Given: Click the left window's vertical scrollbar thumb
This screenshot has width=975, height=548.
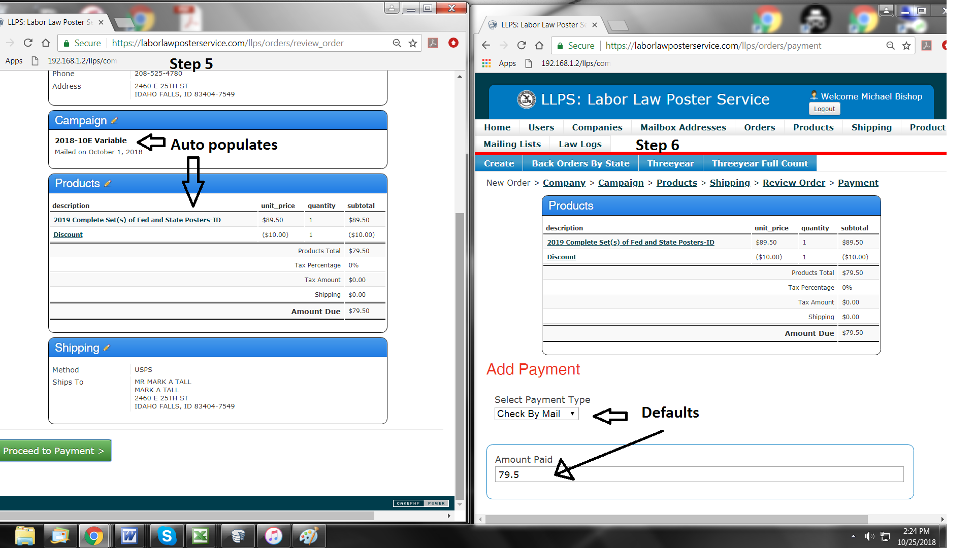Looking at the screenshot, I should tap(460, 355).
